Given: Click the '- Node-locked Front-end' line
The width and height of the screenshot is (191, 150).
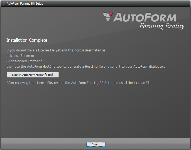Looking at the screenshot, I should pyautogui.click(x=24, y=61).
